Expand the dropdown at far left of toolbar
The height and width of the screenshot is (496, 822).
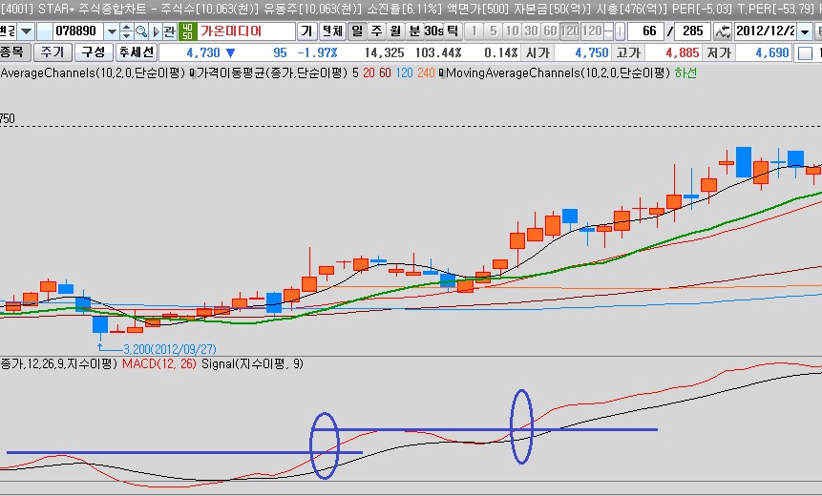coord(28,31)
